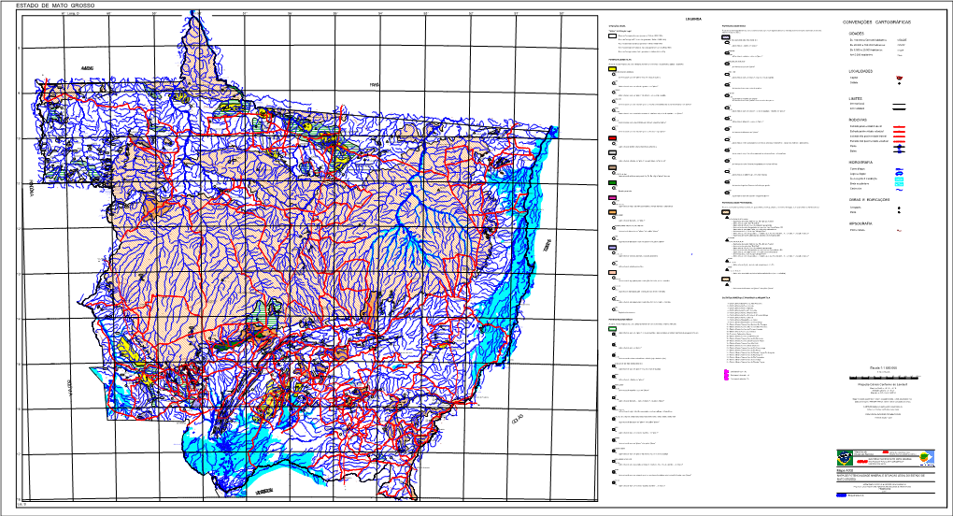Click the PARÁ label on the map
This screenshot has height=516, width=953.
(375, 85)
